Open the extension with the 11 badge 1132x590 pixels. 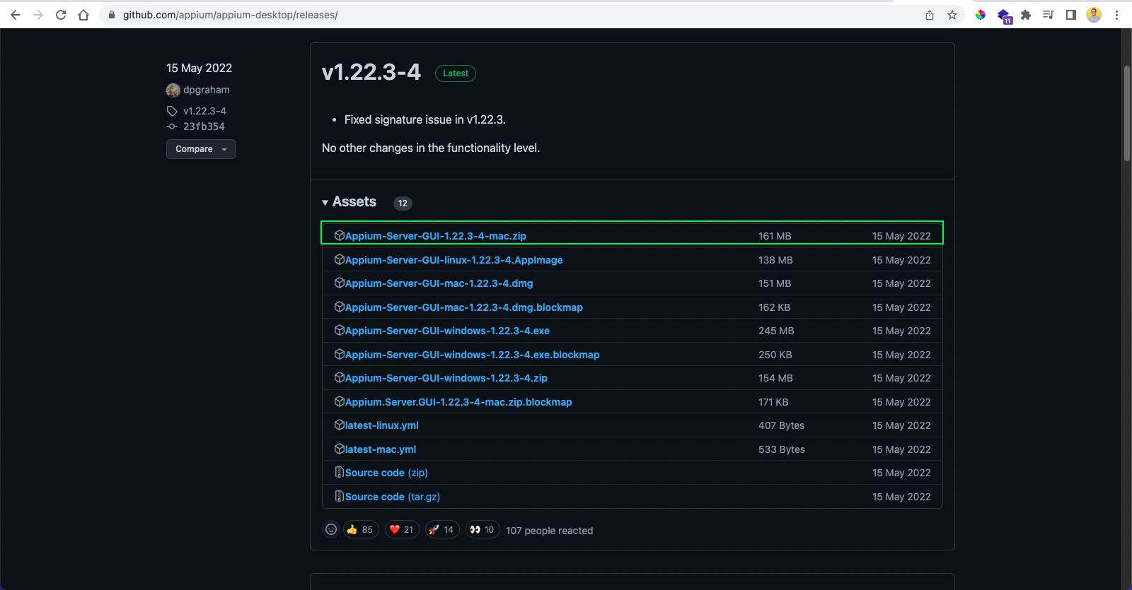tap(1004, 16)
